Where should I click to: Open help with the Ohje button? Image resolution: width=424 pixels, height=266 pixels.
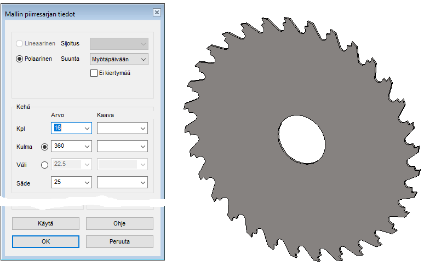pyautogui.click(x=119, y=223)
